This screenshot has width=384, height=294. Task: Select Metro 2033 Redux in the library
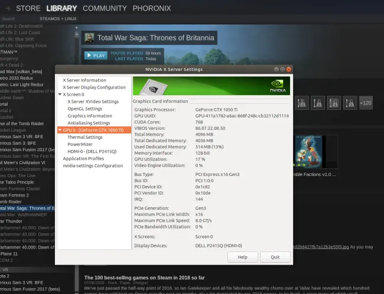(x=17, y=78)
